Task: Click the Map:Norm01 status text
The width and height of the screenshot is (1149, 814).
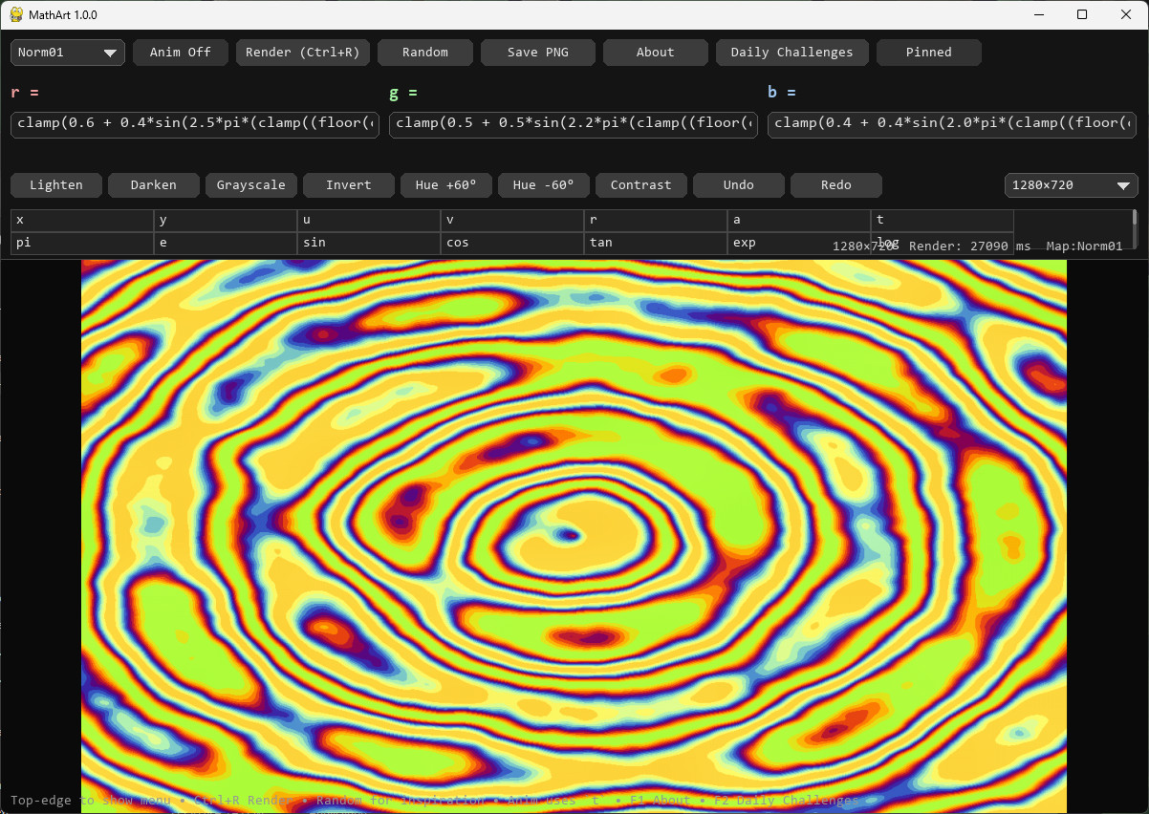Action: click(1084, 246)
